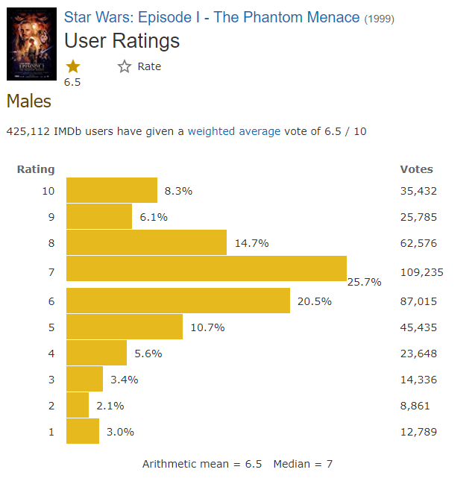Open the Phantom Menace movie poster
475x487 pixels.
[x=31, y=44]
